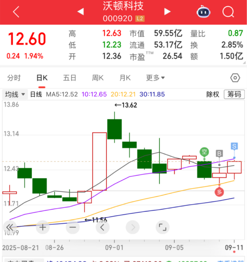Enter fullscreen chart mode
This screenshot has height=262, width=247.
point(163,227)
